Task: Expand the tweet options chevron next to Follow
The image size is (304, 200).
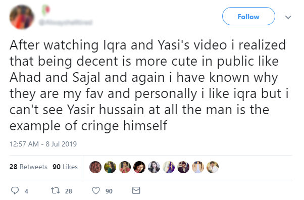Action: coord(288,17)
